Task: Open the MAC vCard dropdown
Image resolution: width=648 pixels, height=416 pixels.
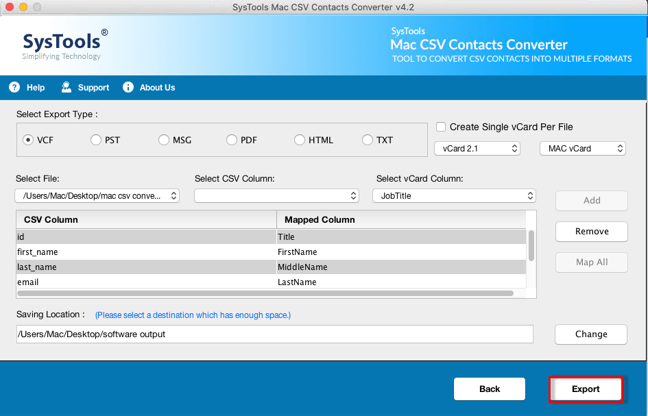Action: point(582,148)
